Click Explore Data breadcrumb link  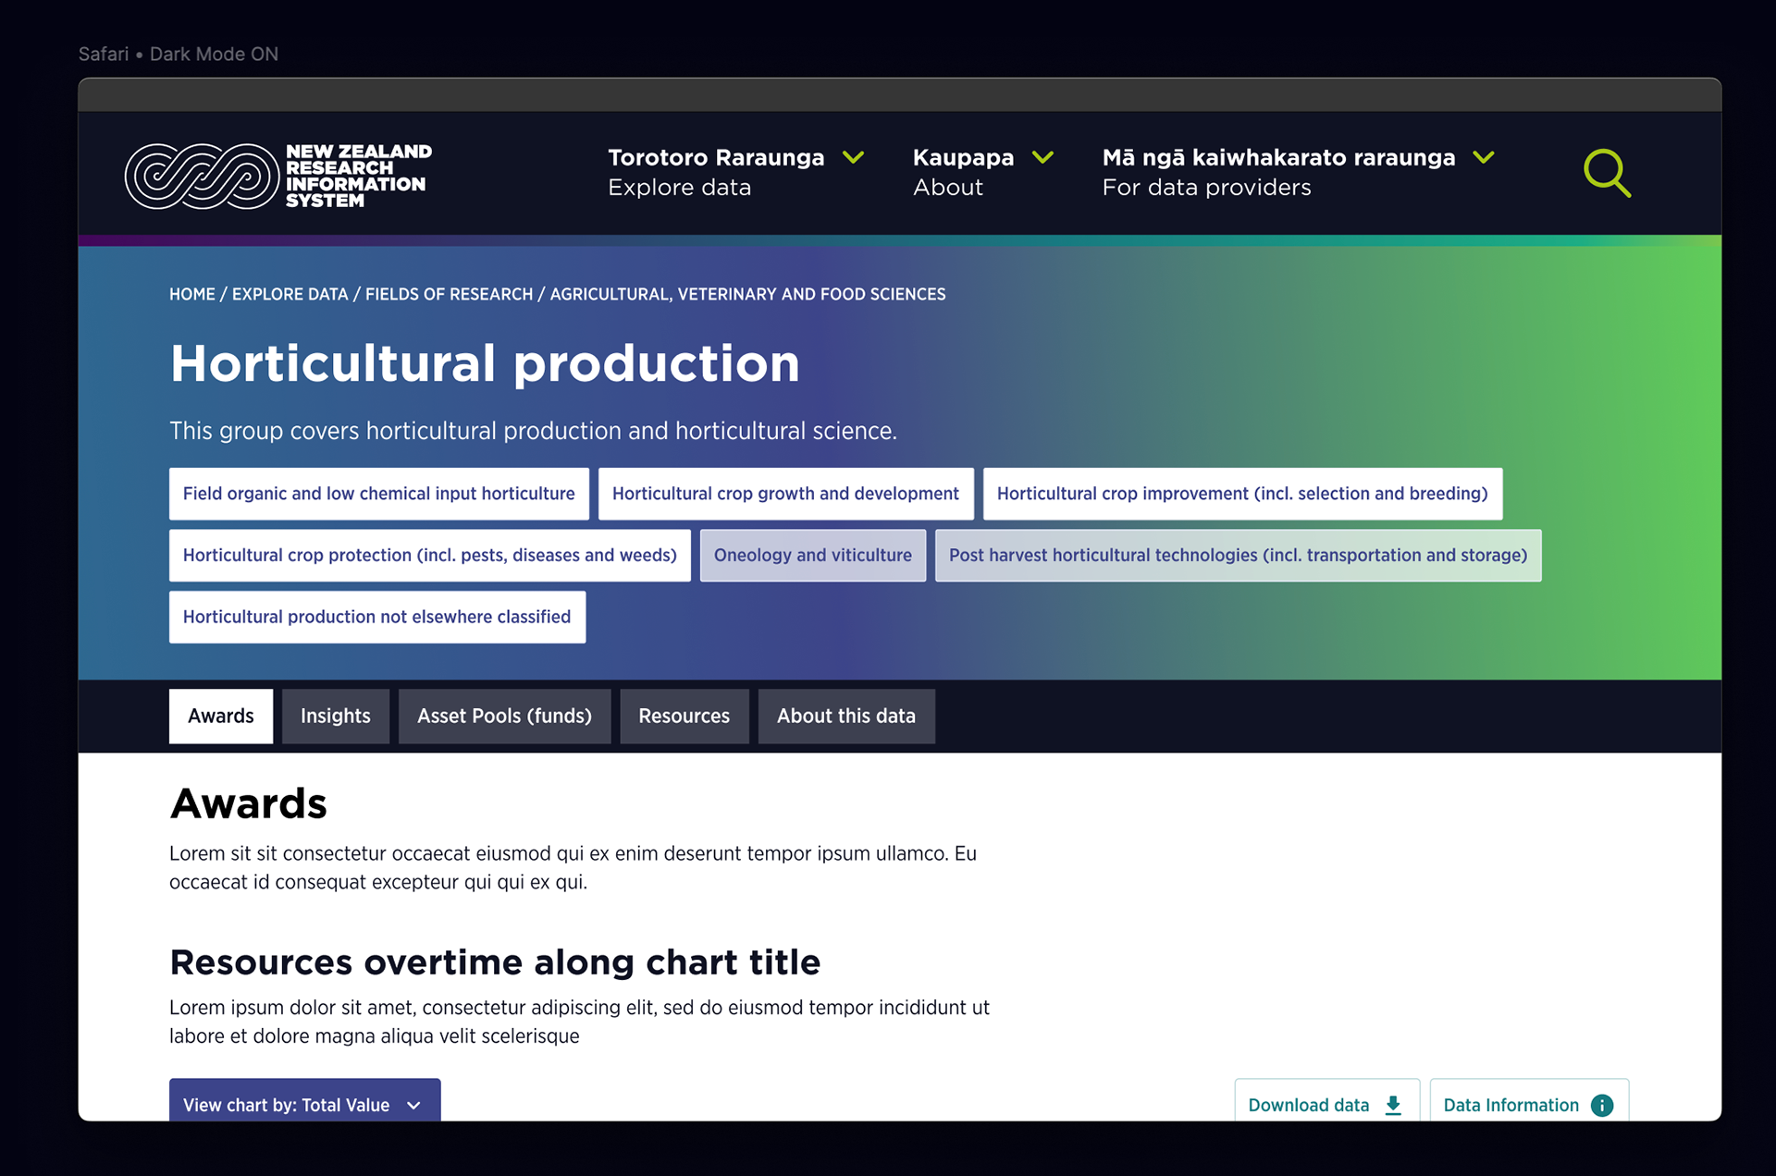[290, 294]
